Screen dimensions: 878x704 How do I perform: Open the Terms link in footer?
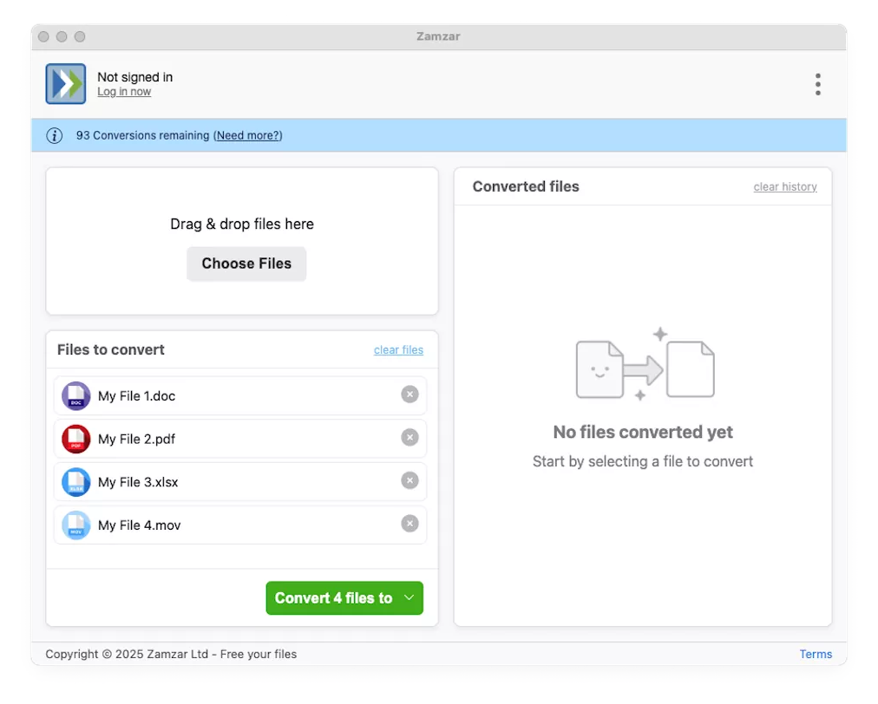pyautogui.click(x=816, y=655)
